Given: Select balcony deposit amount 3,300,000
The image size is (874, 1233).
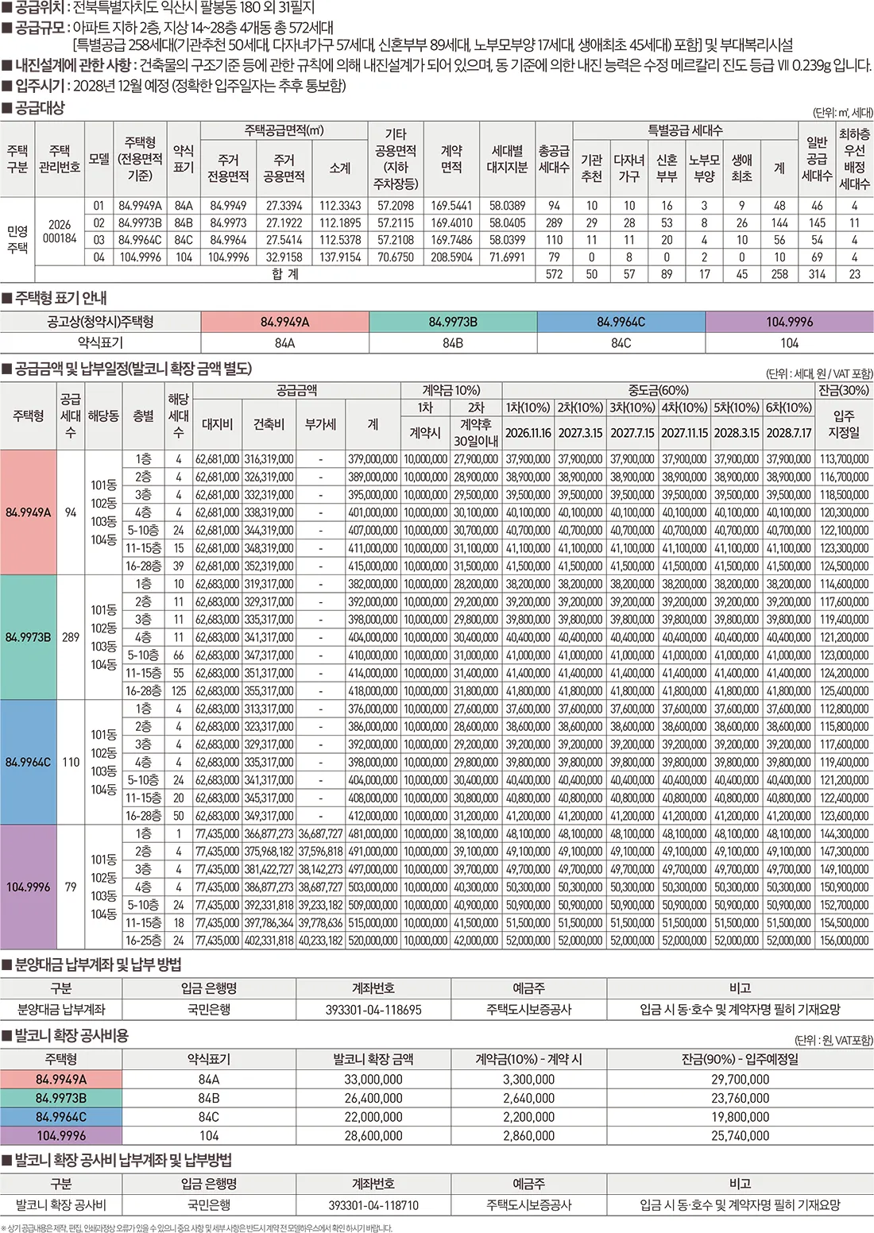Looking at the screenshot, I should 529,1080.
